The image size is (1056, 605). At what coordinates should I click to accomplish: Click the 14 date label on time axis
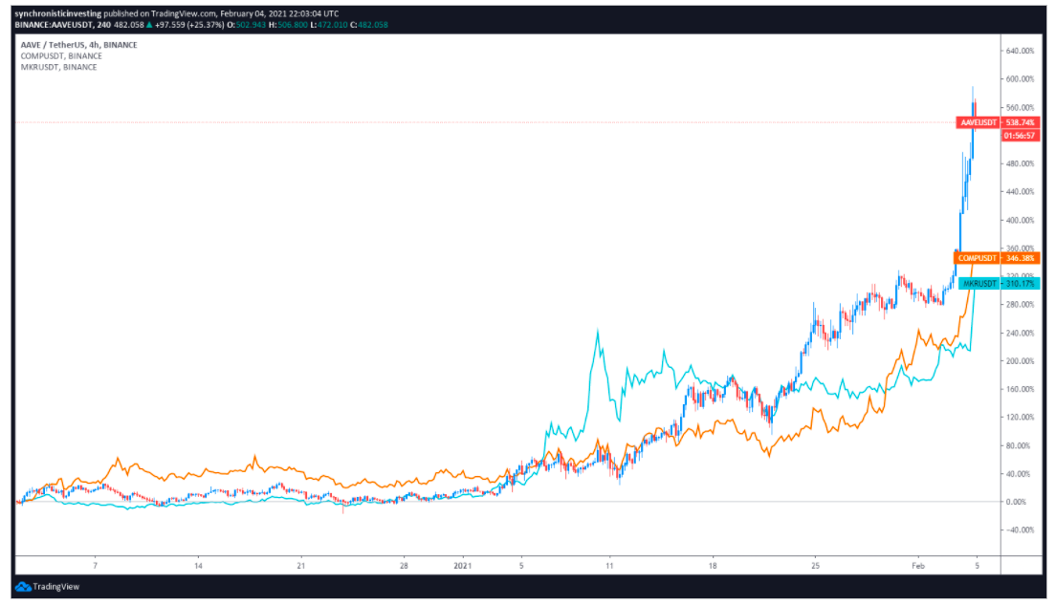(198, 566)
